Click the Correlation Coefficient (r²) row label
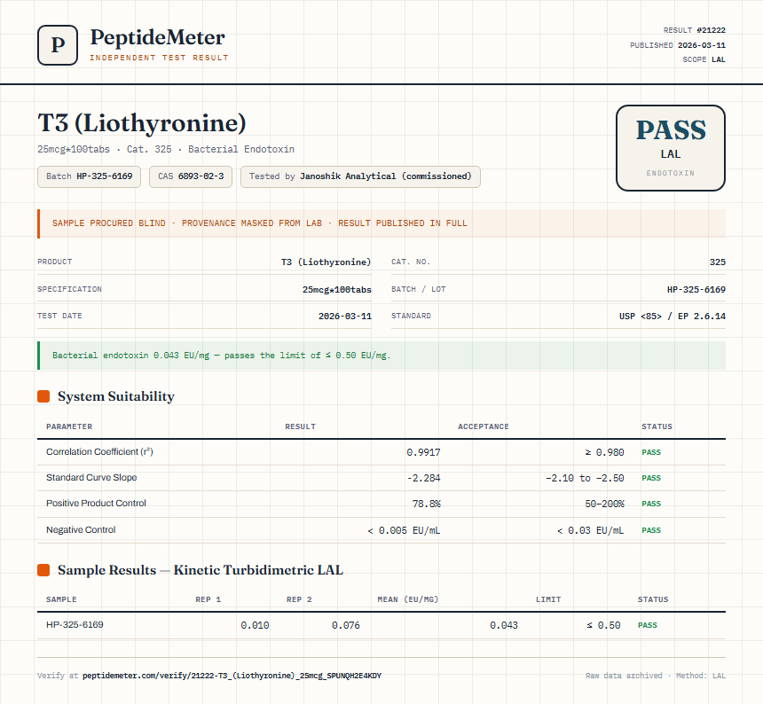763x704 pixels. click(x=99, y=451)
